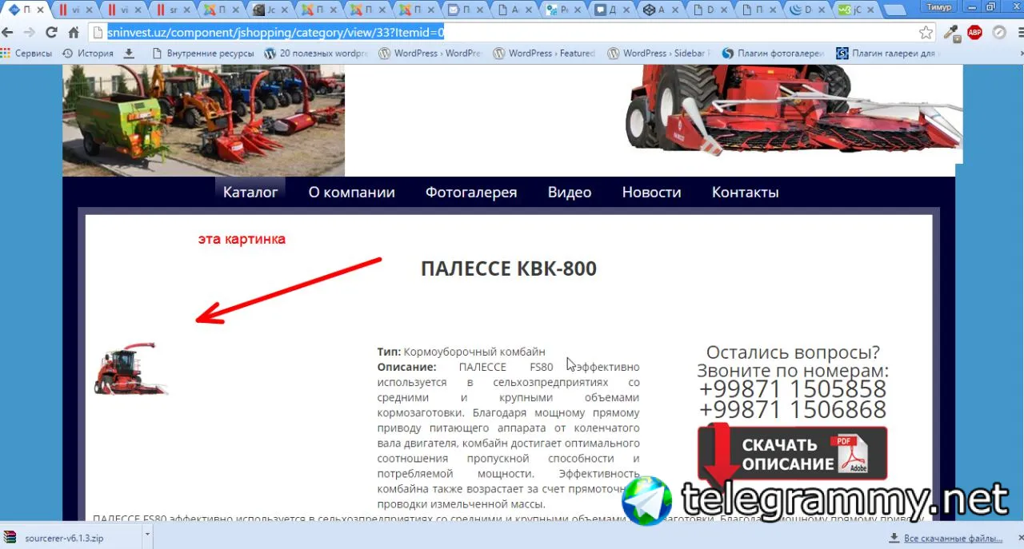This screenshot has height=549, width=1024.
Task: Click the Остались вопросы? text
Action: coord(793,352)
